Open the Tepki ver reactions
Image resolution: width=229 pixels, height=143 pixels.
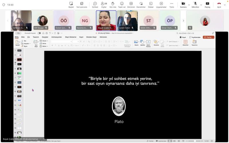122,5
